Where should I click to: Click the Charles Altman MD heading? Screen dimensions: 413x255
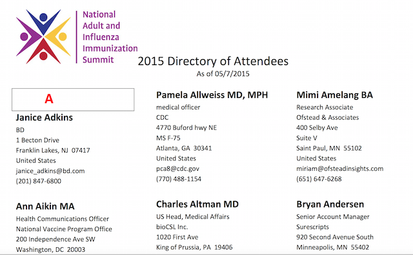tap(197, 204)
